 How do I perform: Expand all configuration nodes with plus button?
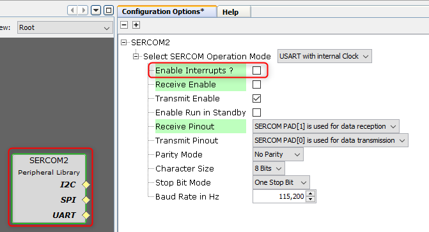(136, 25)
